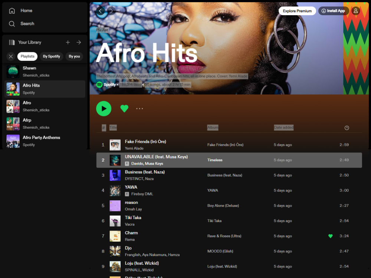Sort tracks by Album column
This screenshot has height=278, width=371.
[x=213, y=128]
